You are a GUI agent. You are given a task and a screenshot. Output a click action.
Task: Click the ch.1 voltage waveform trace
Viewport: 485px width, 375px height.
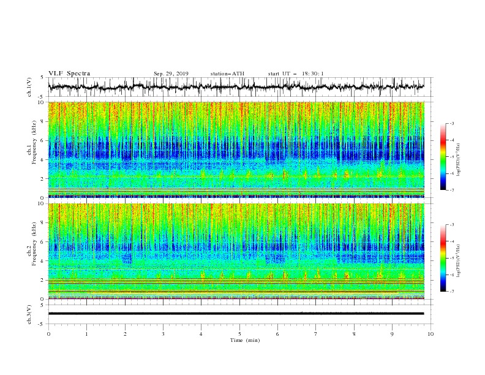click(236, 87)
